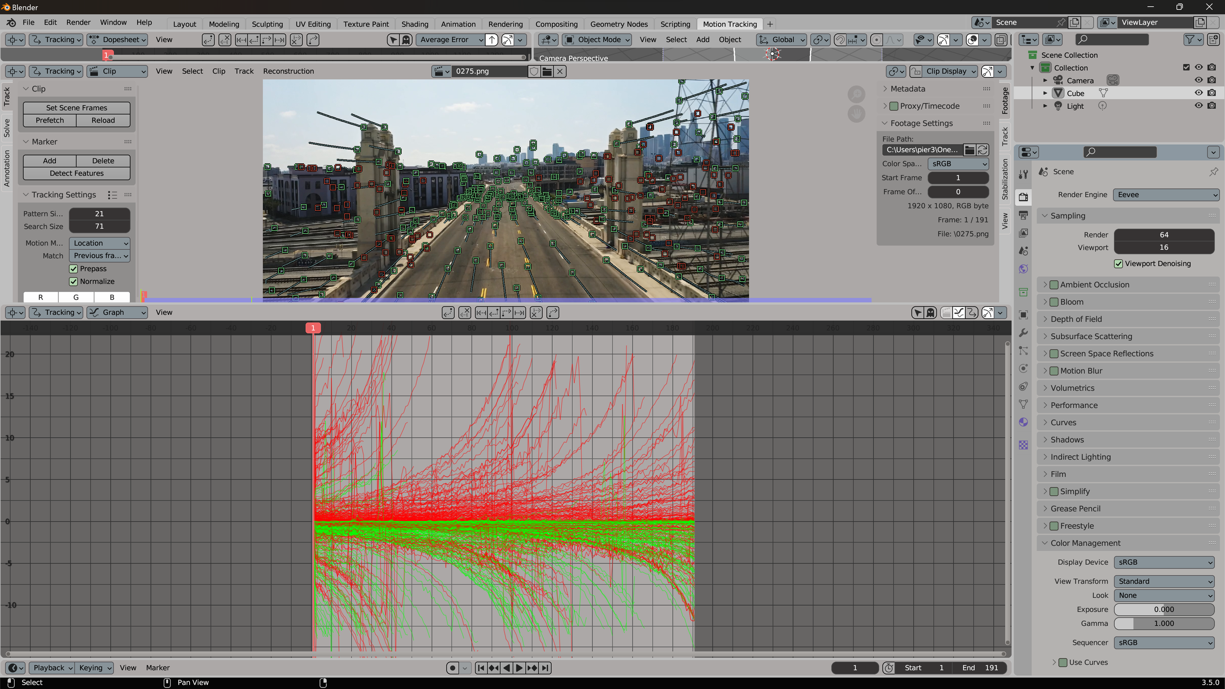
Task: Jump to the end frame
Action: pos(545,668)
